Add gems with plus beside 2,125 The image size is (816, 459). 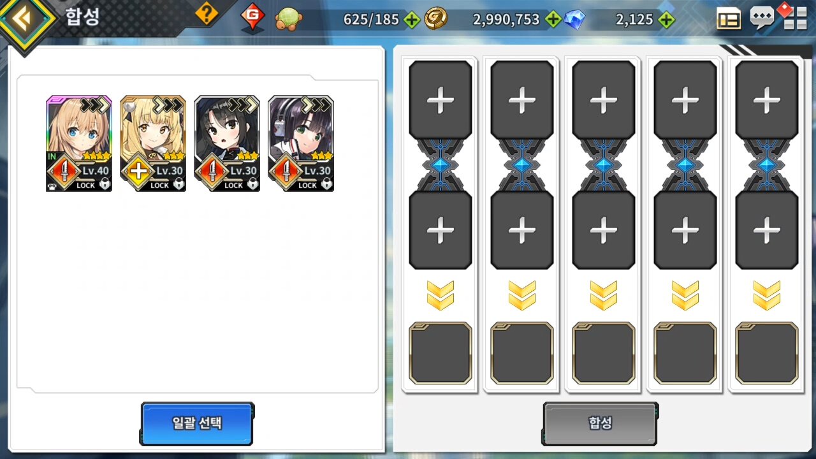pos(666,20)
